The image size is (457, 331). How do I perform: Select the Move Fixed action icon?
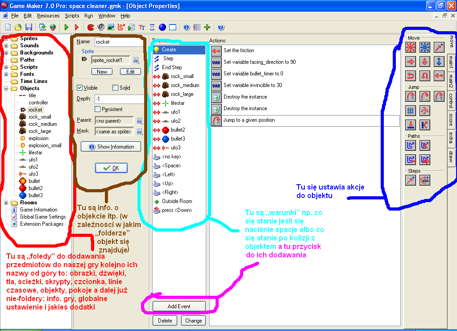tap(411, 47)
